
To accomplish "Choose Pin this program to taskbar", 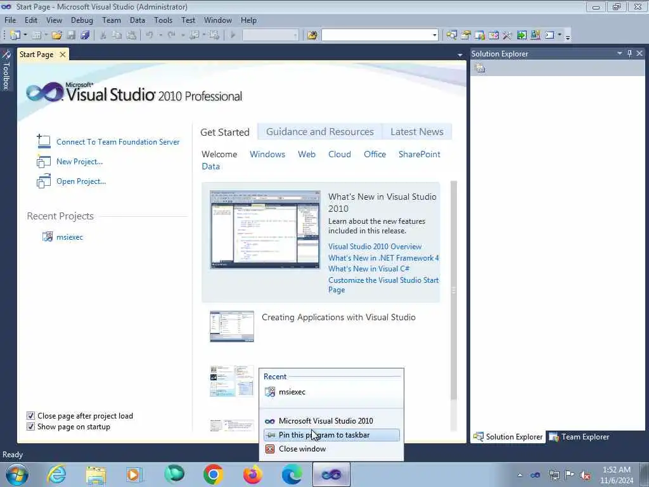I will pos(331,435).
